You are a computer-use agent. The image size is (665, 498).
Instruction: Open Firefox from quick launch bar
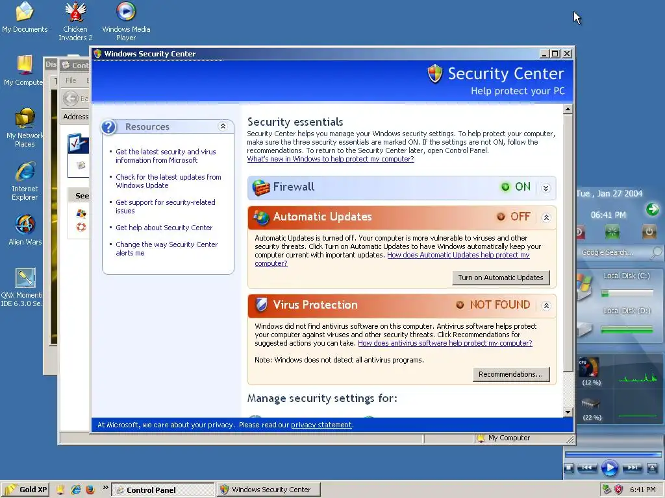[x=90, y=490]
